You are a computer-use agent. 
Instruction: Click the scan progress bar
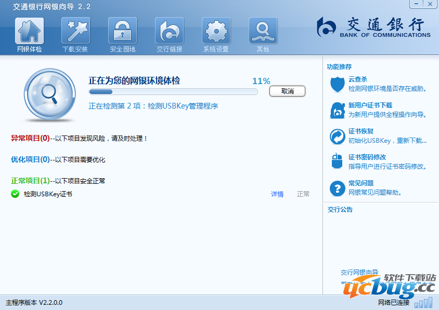(173, 92)
